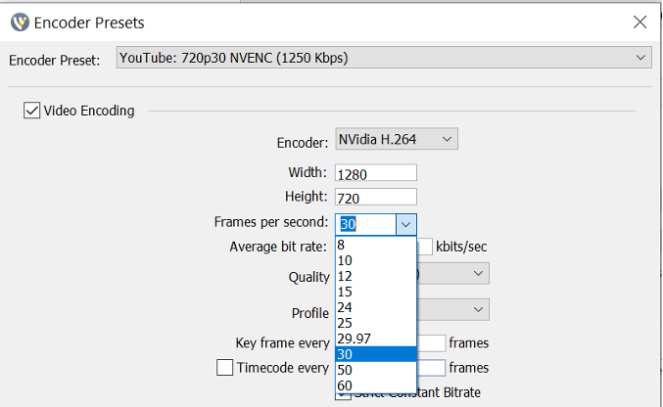Toggle the Video Encoding checkbox
The width and height of the screenshot is (663, 407).
[x=31, y=111]
